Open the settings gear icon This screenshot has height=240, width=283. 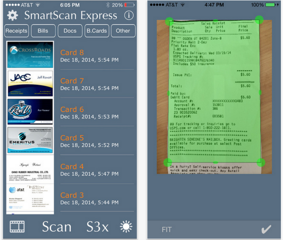[x=12, y=15]
